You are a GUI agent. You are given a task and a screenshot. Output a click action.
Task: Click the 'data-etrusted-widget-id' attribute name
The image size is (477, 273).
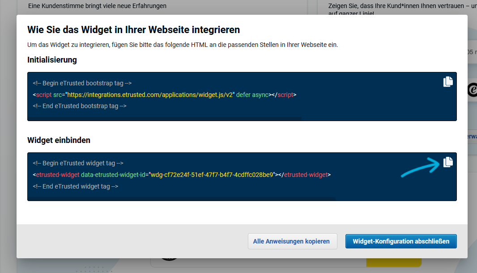[x=113, y=175]
